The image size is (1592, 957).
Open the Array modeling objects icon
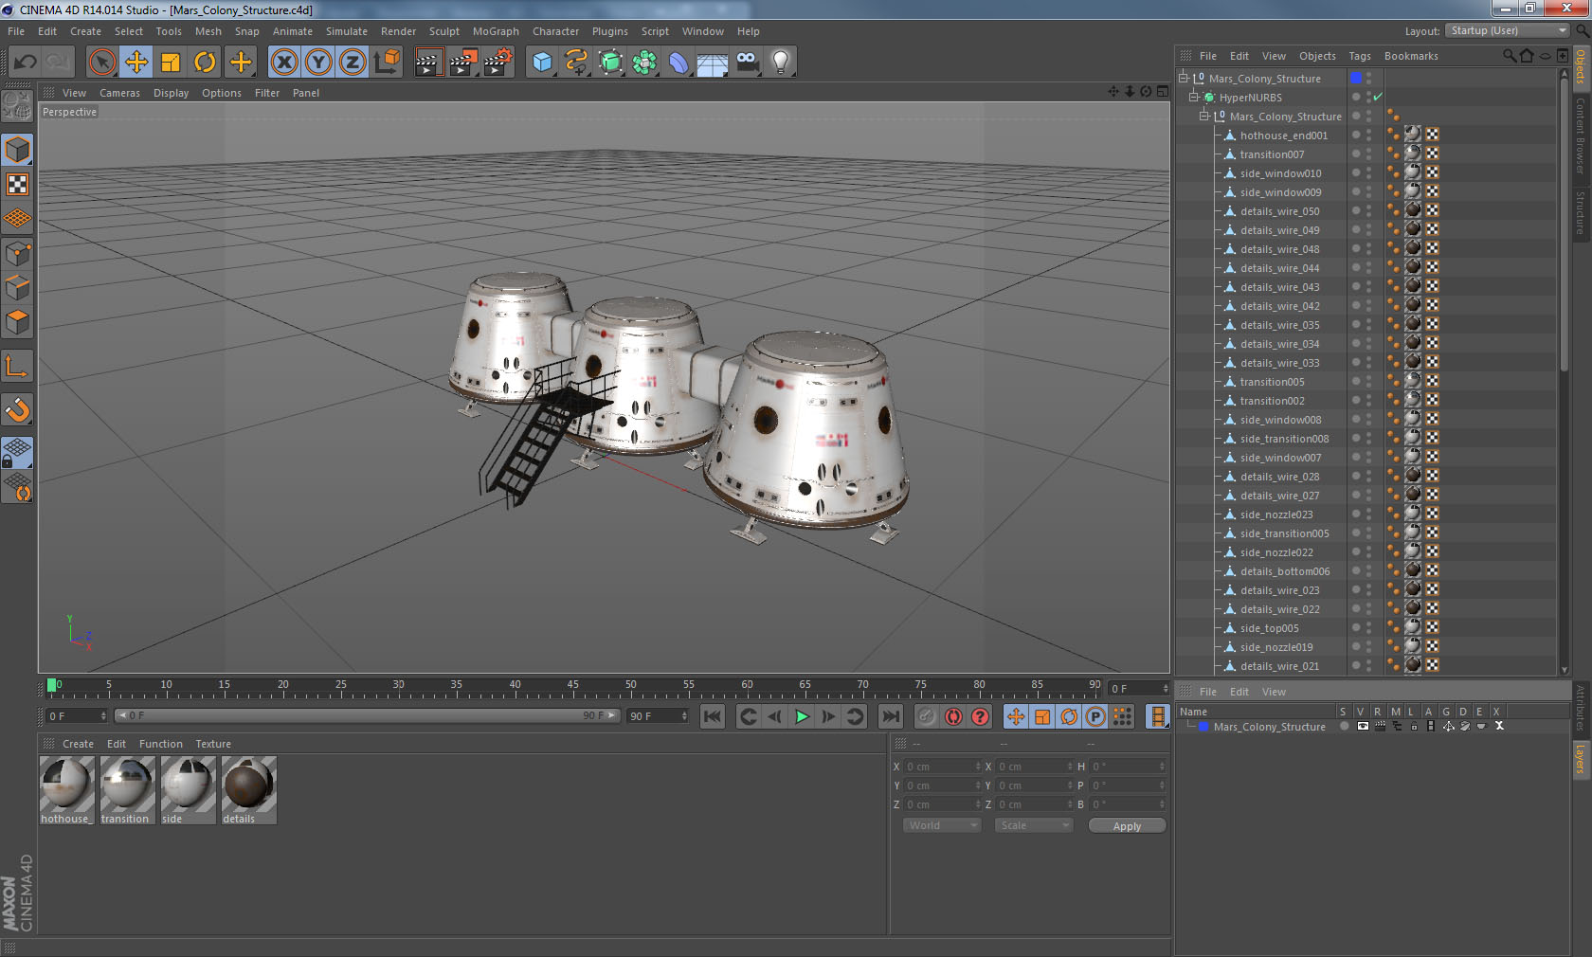point(644,63)
